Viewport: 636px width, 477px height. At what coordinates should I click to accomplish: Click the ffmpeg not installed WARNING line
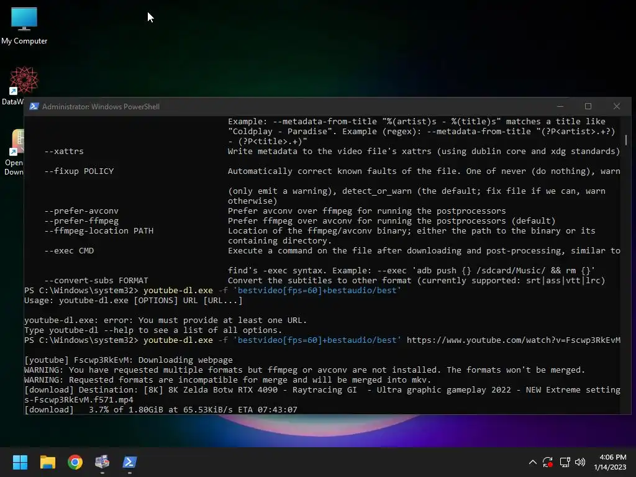tap(304, 370)
